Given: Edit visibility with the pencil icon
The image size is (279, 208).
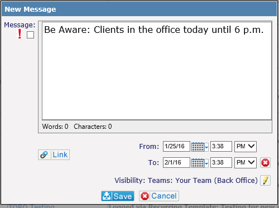Looking at the screenshot, I should tap(265, 180).
